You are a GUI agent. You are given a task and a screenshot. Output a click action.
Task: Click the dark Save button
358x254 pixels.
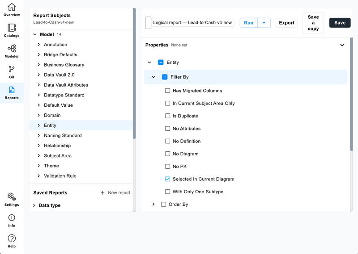coord(340,23)
